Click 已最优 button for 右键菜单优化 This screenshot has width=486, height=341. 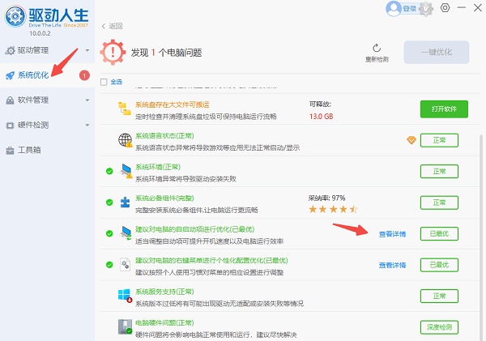(439, 265)
